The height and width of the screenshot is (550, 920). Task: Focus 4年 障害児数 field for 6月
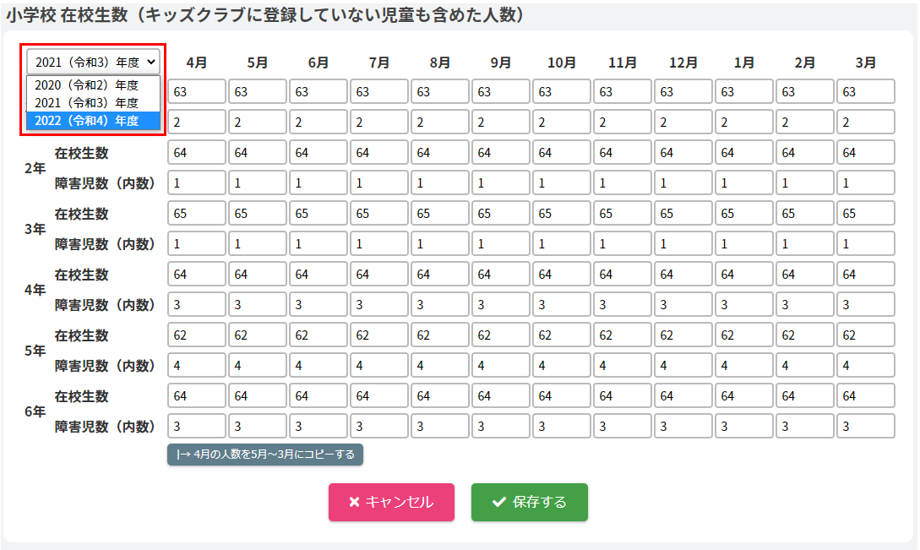[x=318, y=304]
